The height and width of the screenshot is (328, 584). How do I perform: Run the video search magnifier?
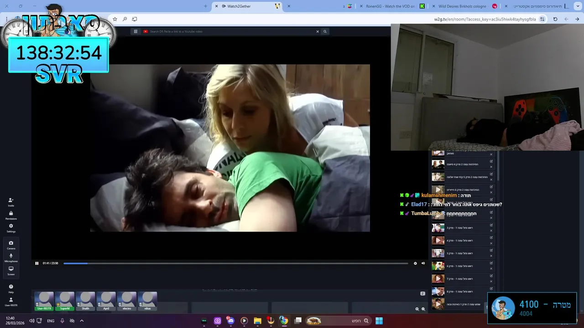325,31
